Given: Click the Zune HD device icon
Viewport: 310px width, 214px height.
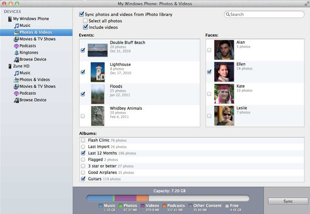Looking at the screenshot, I should tap(9, 66).
